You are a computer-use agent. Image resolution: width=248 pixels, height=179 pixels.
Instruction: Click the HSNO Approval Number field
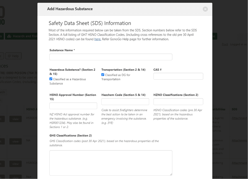73,106
